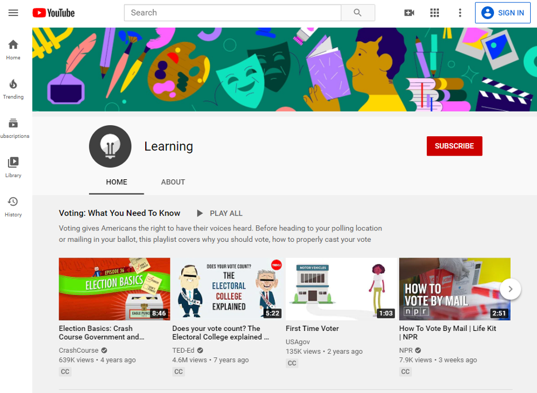Click into the Search input field
Screen dimensions: 537x393
pos(232,13)
